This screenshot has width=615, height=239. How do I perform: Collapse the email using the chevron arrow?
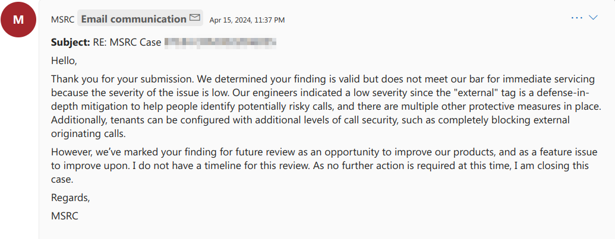pos(594,18)
